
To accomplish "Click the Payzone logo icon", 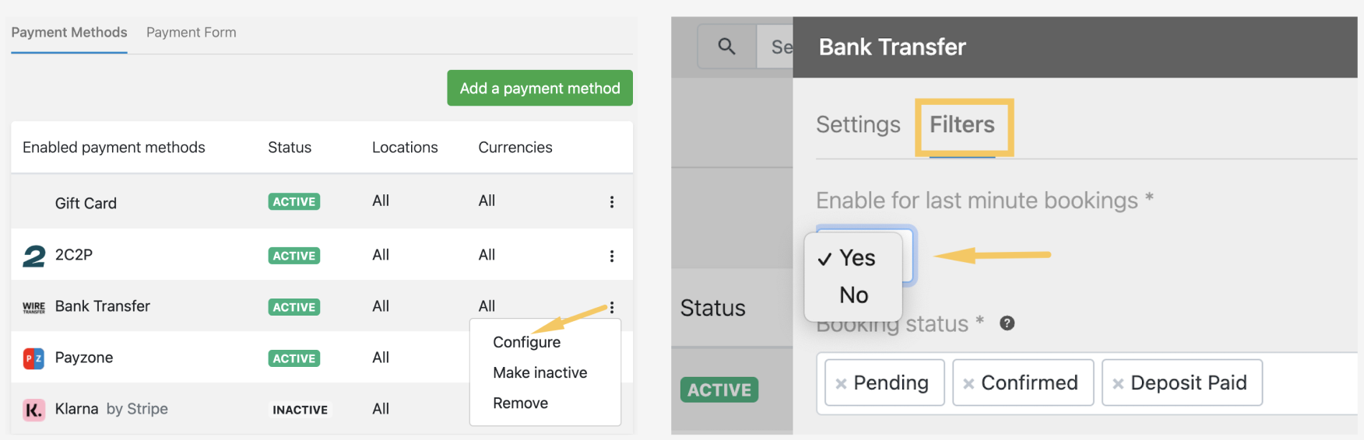I will click(x=33, y=358).
